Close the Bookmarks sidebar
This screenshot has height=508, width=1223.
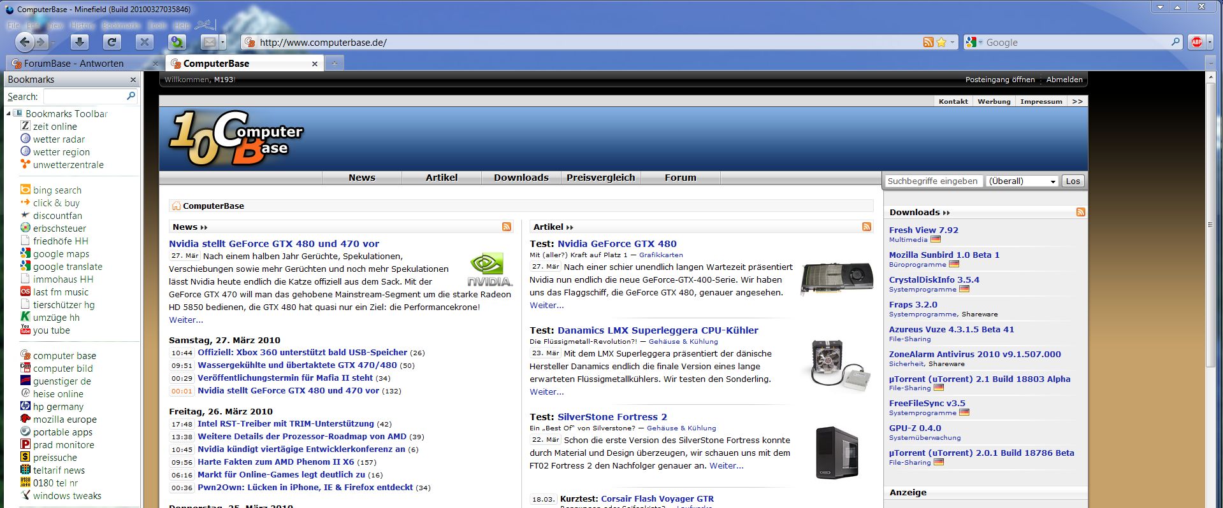133,80
